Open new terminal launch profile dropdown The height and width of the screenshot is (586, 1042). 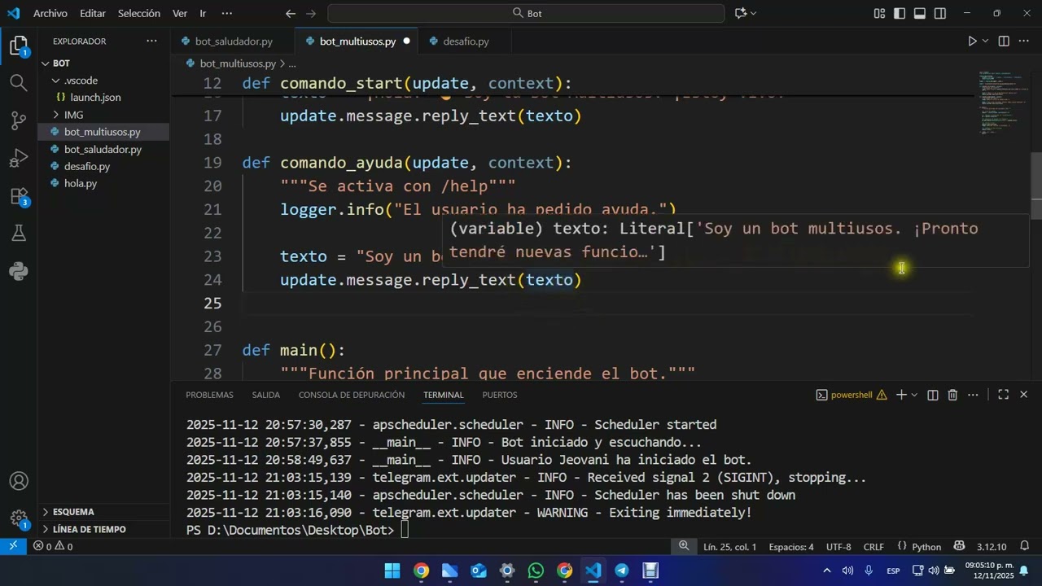point(914,395)
